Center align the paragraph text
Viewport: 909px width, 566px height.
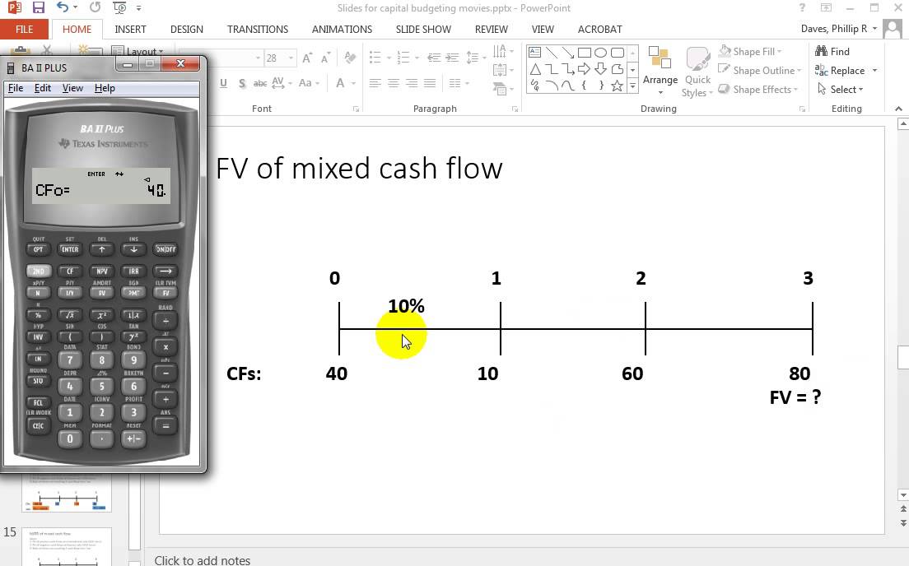pyautogui.click(x=394, y=83)
